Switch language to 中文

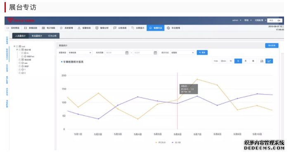(x=271, y=21)
